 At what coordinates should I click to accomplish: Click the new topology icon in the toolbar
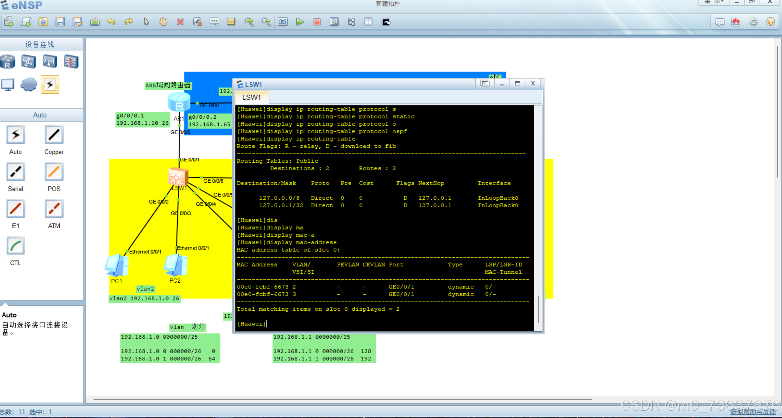9,22
